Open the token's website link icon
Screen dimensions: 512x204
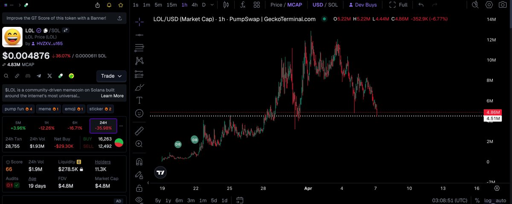coord(17,76)
